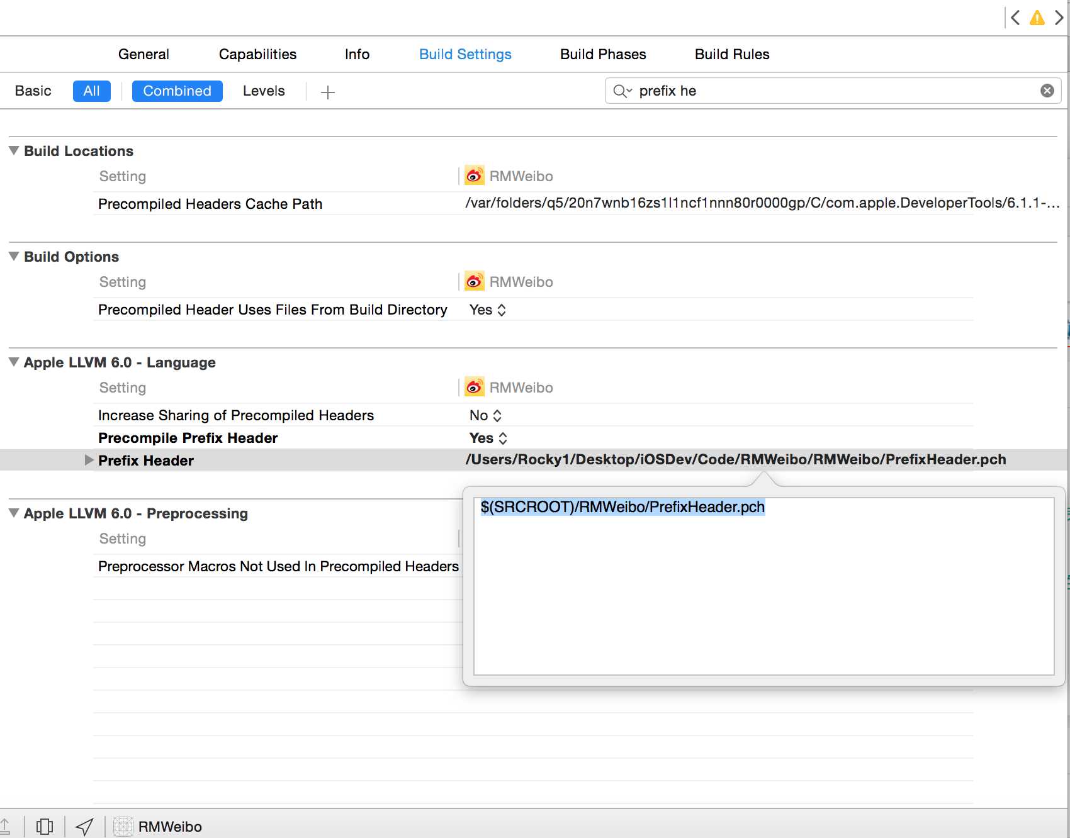Click Build Locations section title
The width and height of the screenshot is (1070, 838).
(79, 151)
